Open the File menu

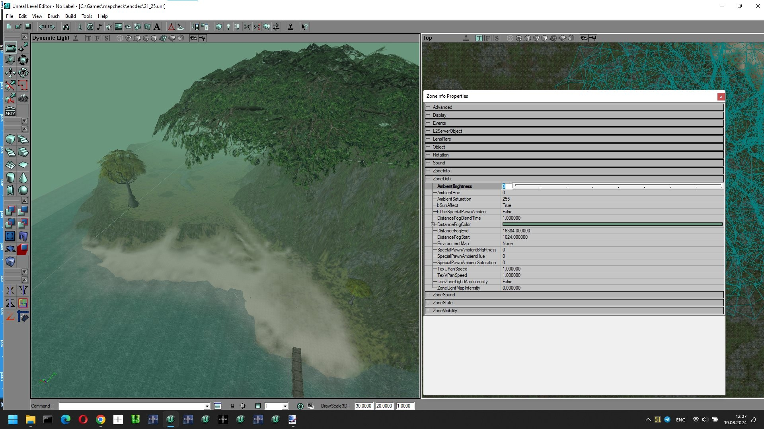(10, 16)
